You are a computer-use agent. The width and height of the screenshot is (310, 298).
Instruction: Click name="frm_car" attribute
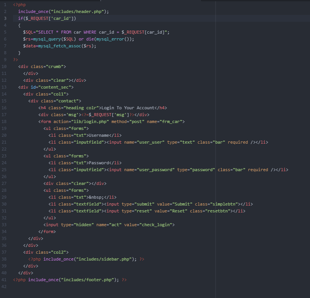coord(165,121)
